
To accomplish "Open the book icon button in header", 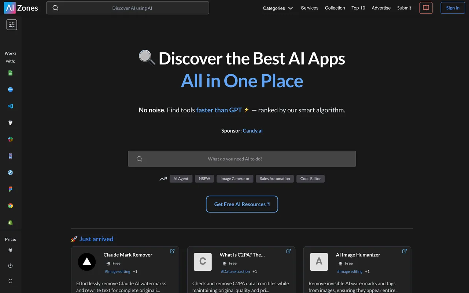I will click(x=426, y=8).
